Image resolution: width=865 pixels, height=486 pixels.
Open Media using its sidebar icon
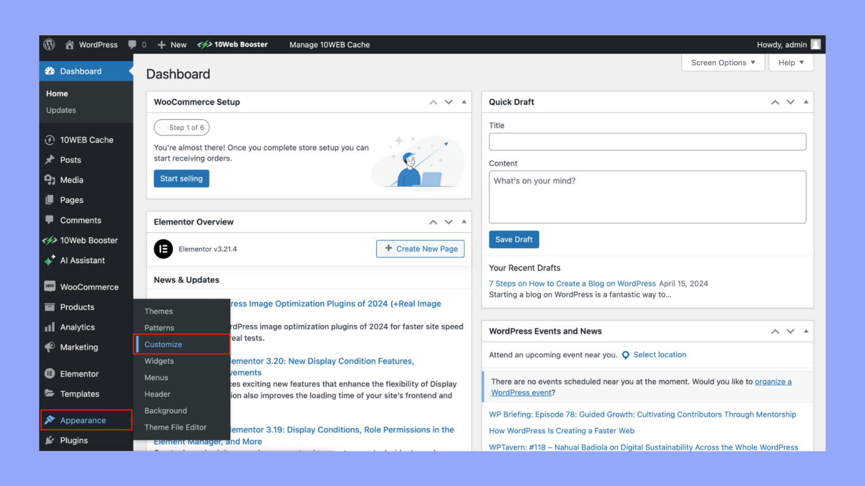[x=50, y=180]
